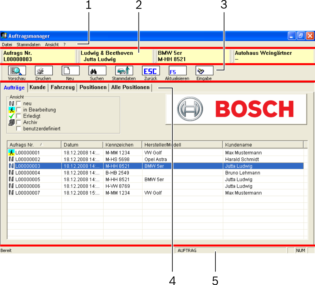This screenshot has width=315, height=285.
Task: Open the Datei menu
Action: pyautogui.click(x=7, y=45)
